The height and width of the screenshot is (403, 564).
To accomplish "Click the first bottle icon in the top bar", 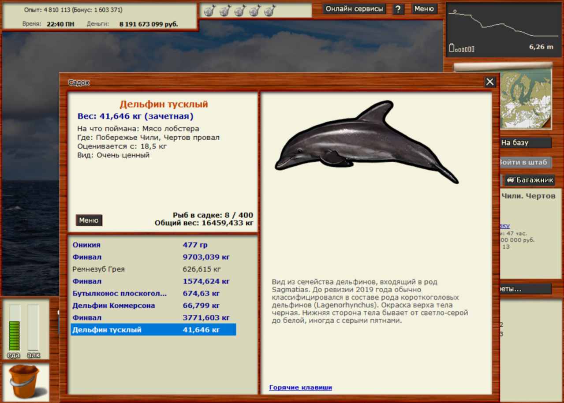I will pos(209,11).
